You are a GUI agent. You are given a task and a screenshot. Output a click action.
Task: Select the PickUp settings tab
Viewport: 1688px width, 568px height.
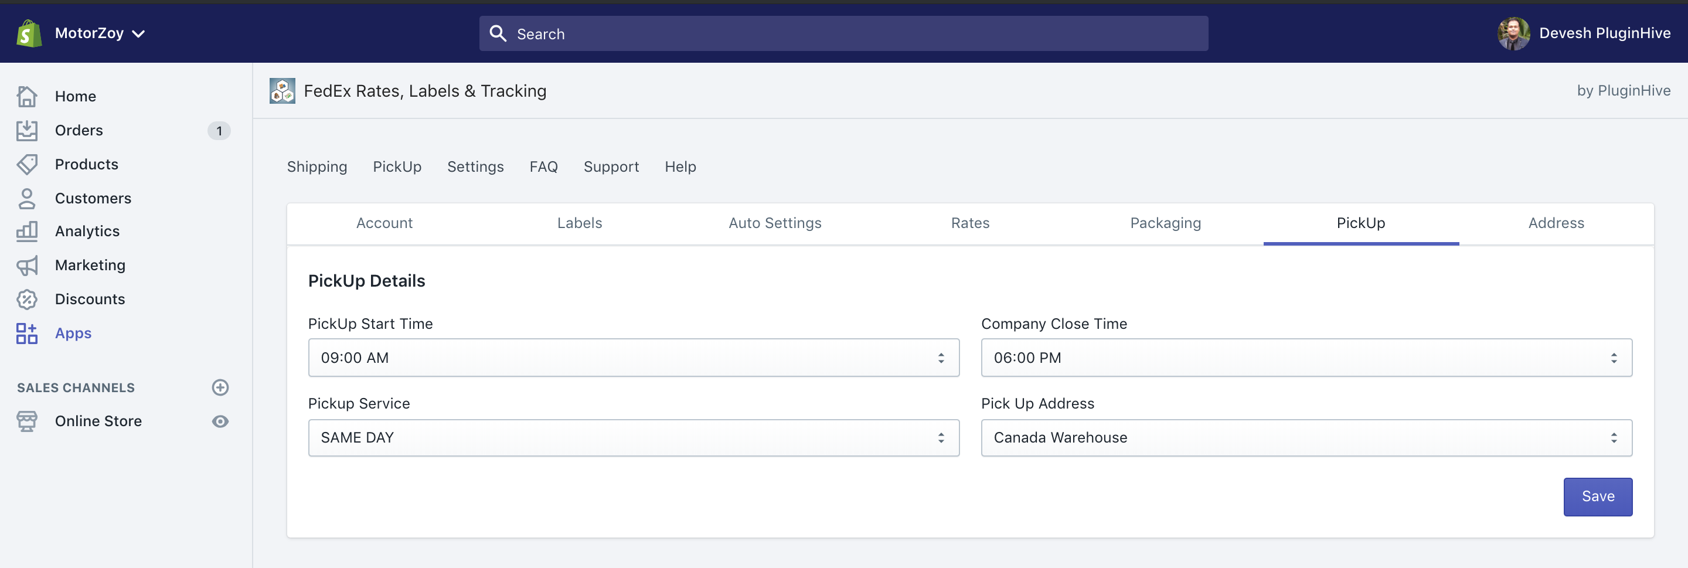[1361, 223]
